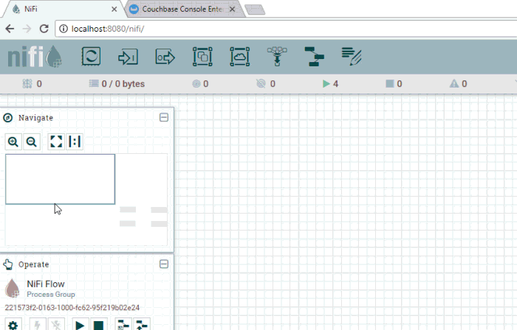This screenshot has height=330, width=517.
Task: Select the Output Port toolbar icon
Action: (165, 57)
